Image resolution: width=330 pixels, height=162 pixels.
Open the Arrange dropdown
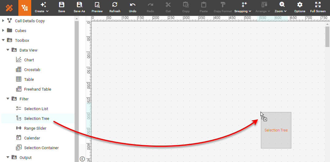(263, 8)
